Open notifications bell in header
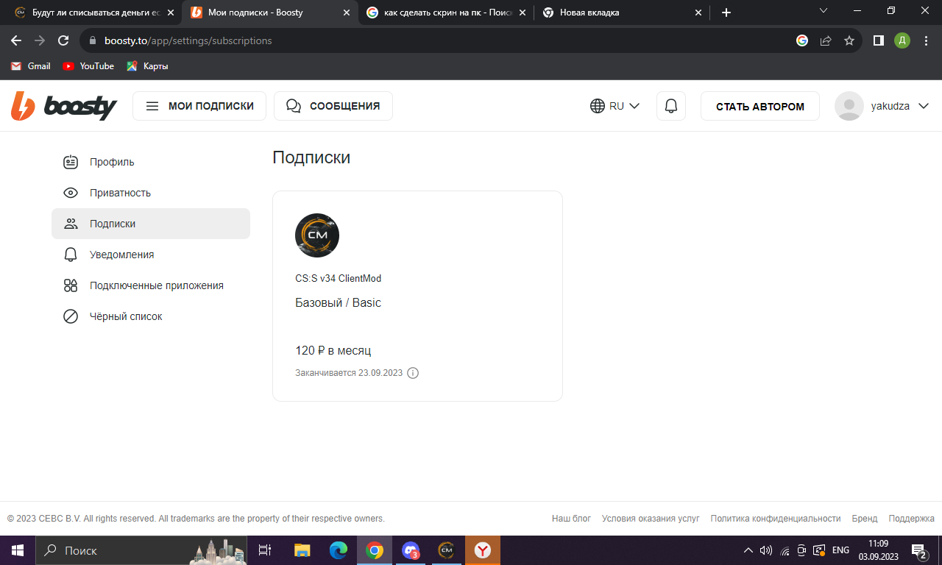The height and width of the screenshot is (565, 942). pyautogui.click(x=670, y=106)
